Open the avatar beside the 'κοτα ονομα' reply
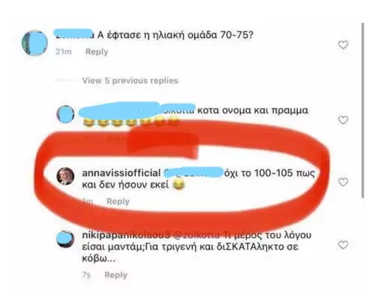Viewport: 382px width, 290px height. pos(65,114)
